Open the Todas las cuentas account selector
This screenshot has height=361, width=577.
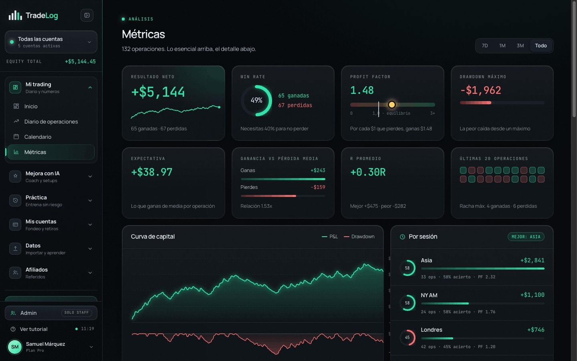[x=51, y=42]
